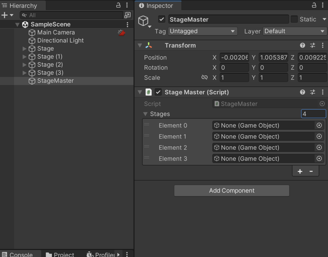Image resolution: width=328 pixels, height=257 pixels.
Task: Open object picker for Element 0
Action: coord(319,125)
